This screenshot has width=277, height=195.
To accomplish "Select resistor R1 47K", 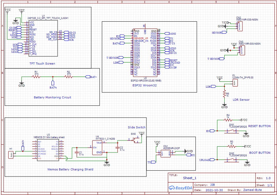I will click(36, 77).
